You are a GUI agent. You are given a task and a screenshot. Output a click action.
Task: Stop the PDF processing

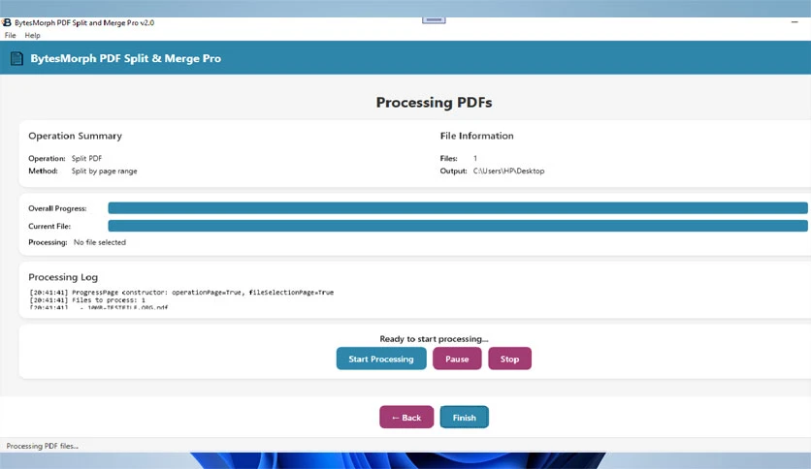[509, 359]
